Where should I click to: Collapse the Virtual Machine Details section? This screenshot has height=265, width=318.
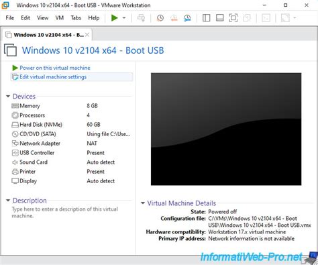click(x=143, y=203)
